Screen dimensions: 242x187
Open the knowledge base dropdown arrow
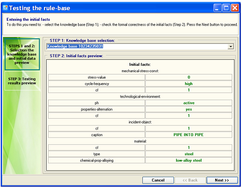coord(231,46)
